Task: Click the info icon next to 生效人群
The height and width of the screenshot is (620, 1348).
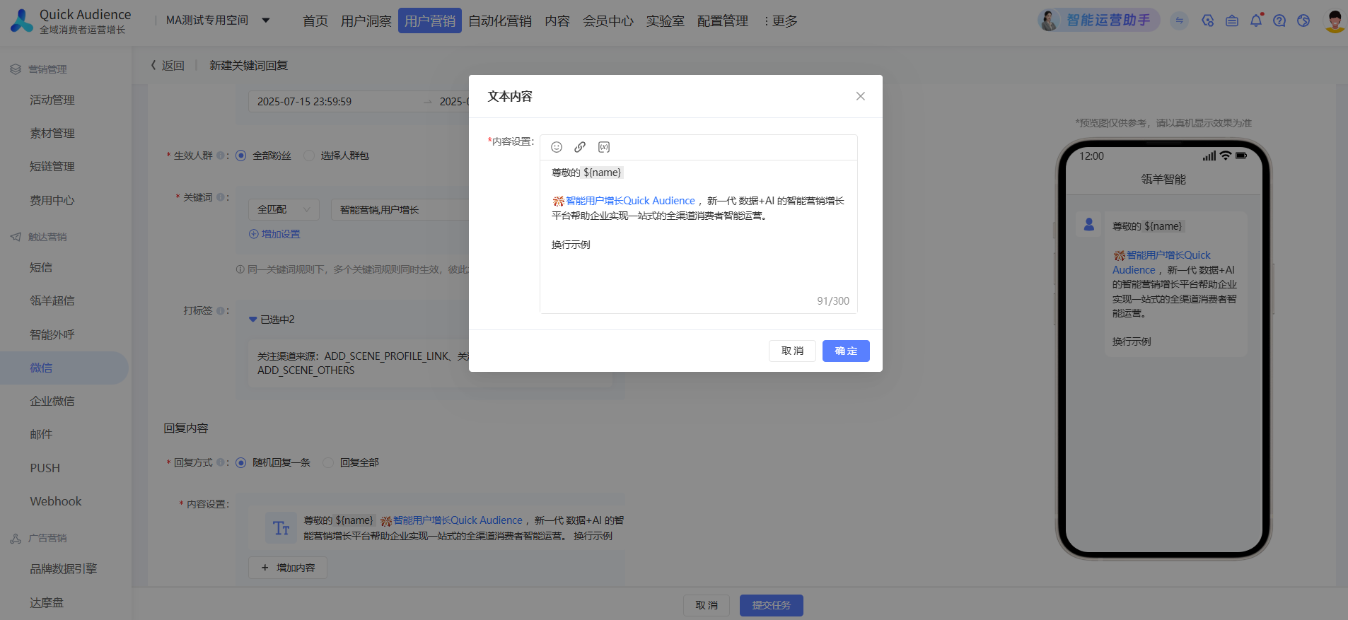Action: point(220,156)
